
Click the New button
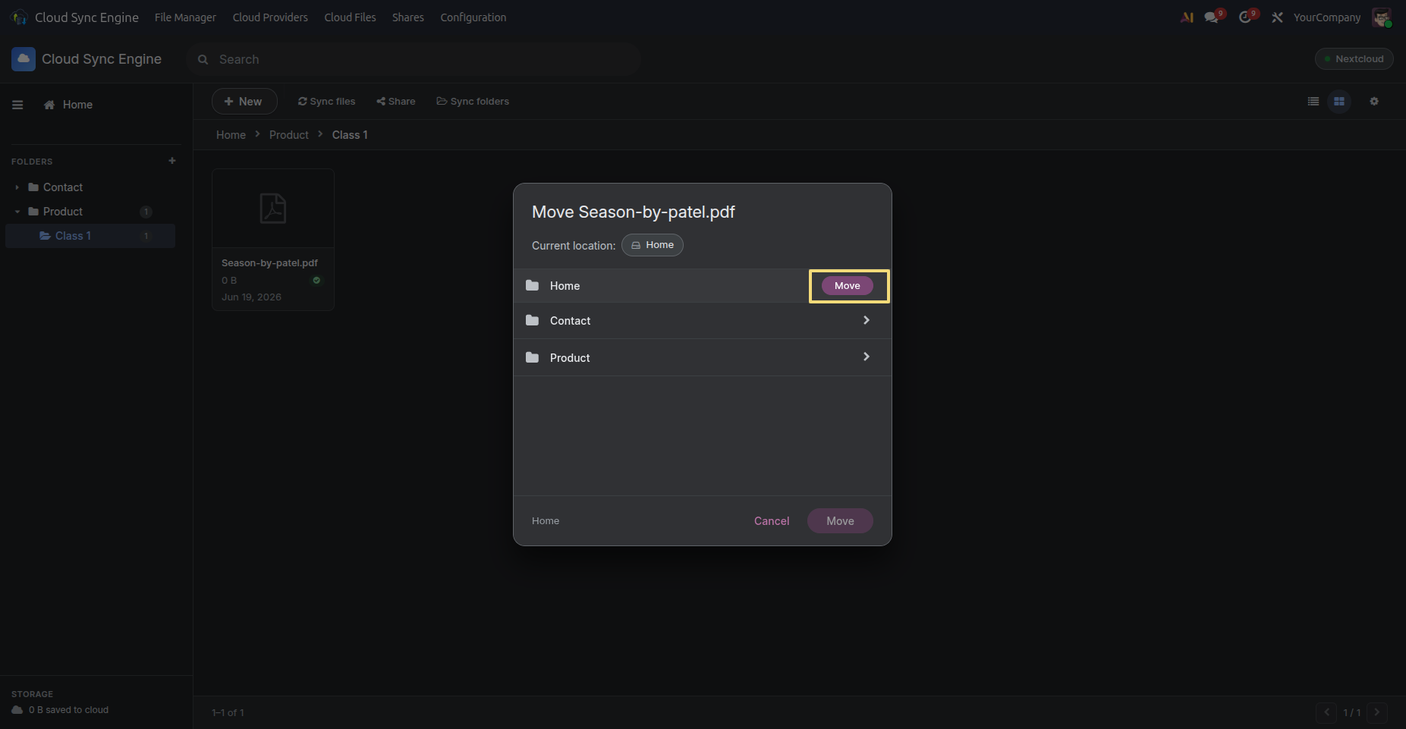click(244, 102)
